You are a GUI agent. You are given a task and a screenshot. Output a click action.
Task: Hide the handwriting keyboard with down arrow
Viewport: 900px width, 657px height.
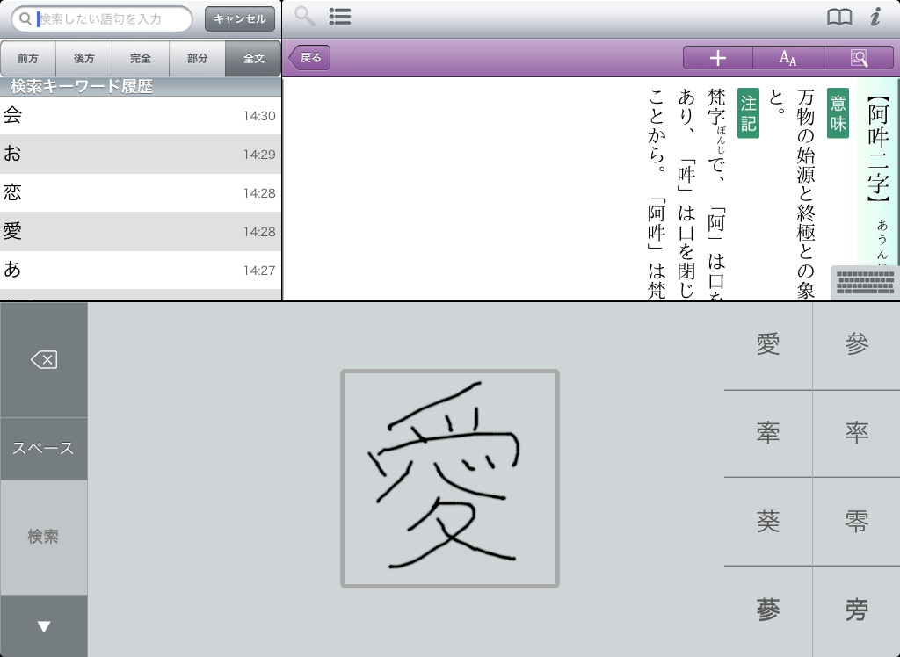pyautogui.click(x=44, y=626)
